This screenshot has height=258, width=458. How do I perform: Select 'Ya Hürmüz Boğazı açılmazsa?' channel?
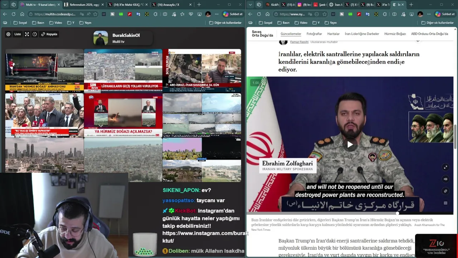point(123,115)
